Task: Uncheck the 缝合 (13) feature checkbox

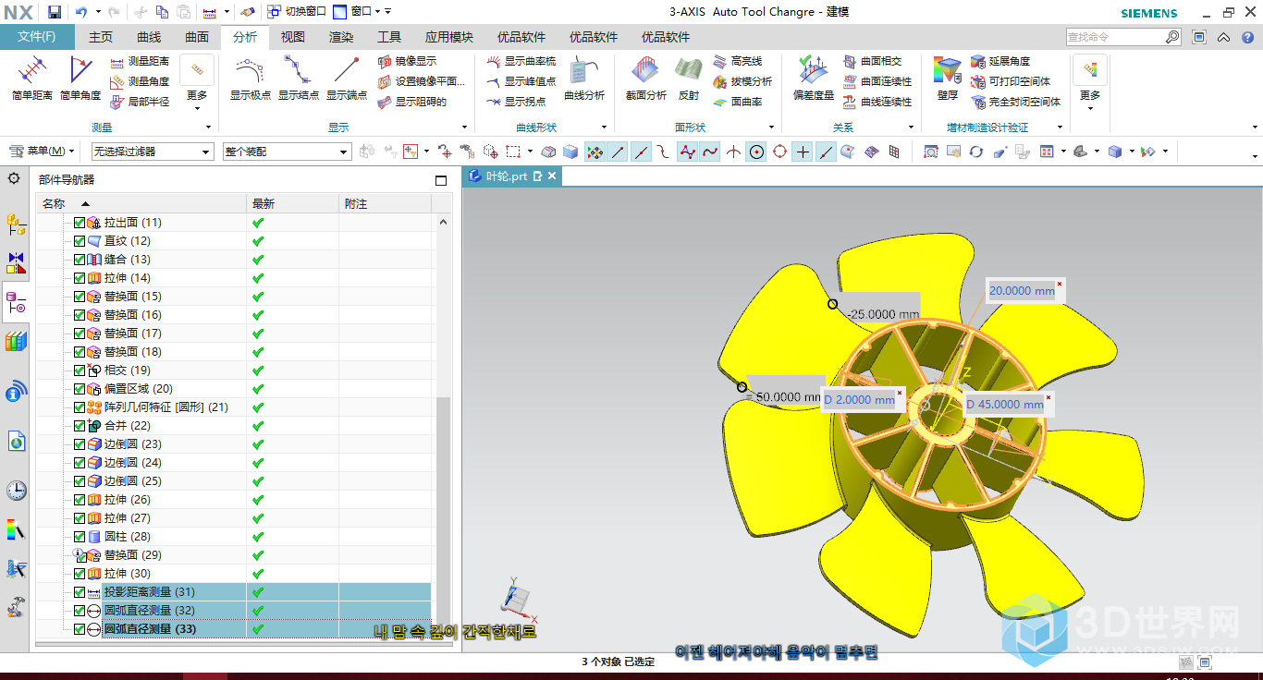Action: 79,260
